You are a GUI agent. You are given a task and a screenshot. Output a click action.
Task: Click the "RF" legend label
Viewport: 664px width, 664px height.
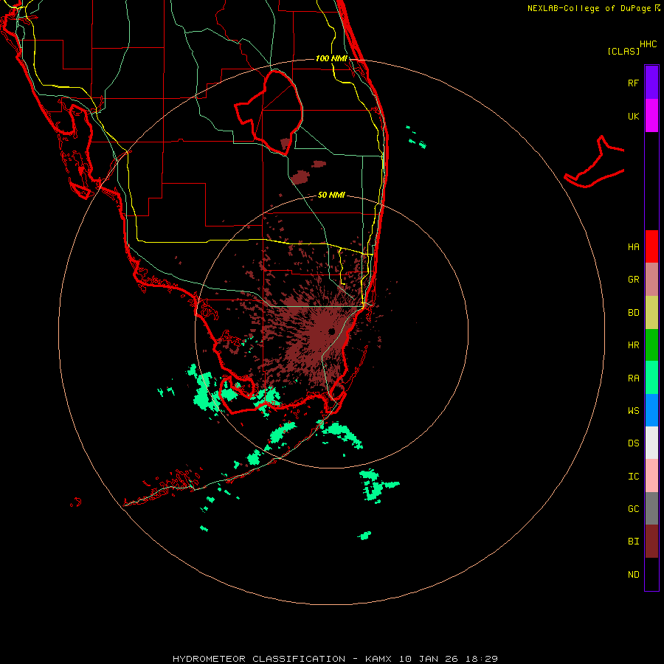[x=633, y=83]
